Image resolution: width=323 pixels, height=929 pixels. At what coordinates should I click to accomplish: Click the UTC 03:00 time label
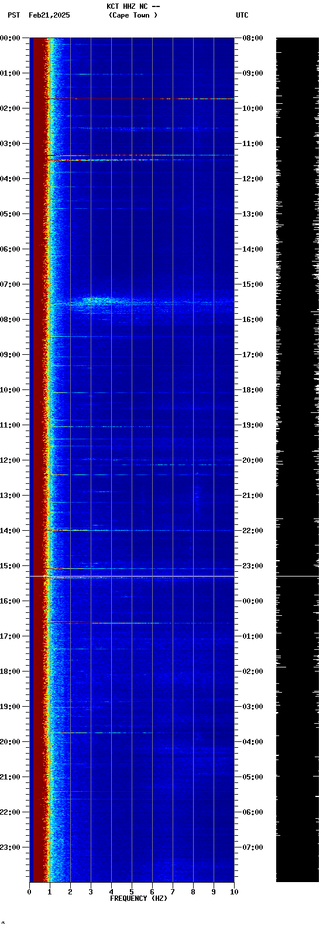point(252,707)
